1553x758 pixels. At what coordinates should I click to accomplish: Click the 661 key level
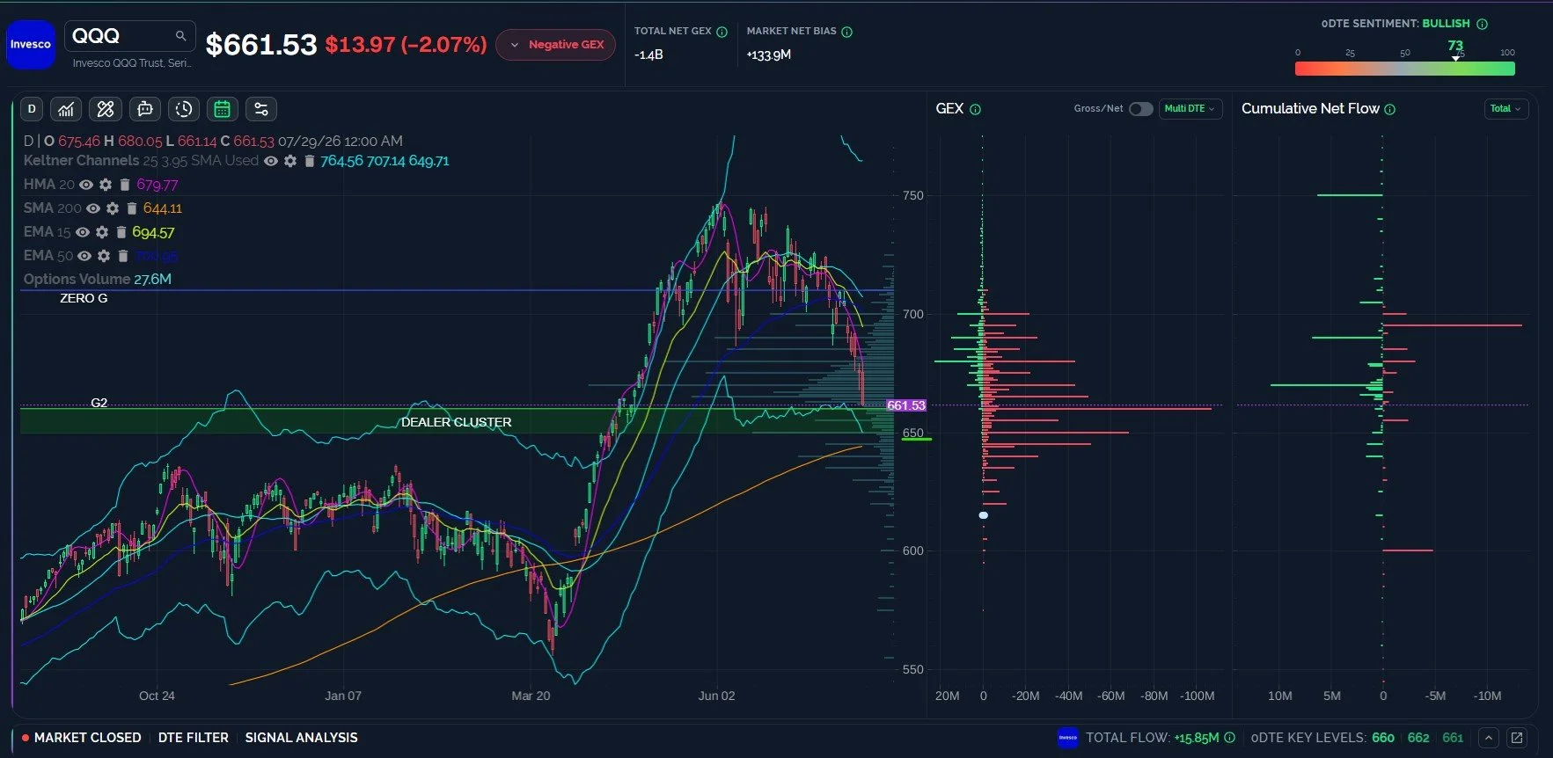point(1453,738)
